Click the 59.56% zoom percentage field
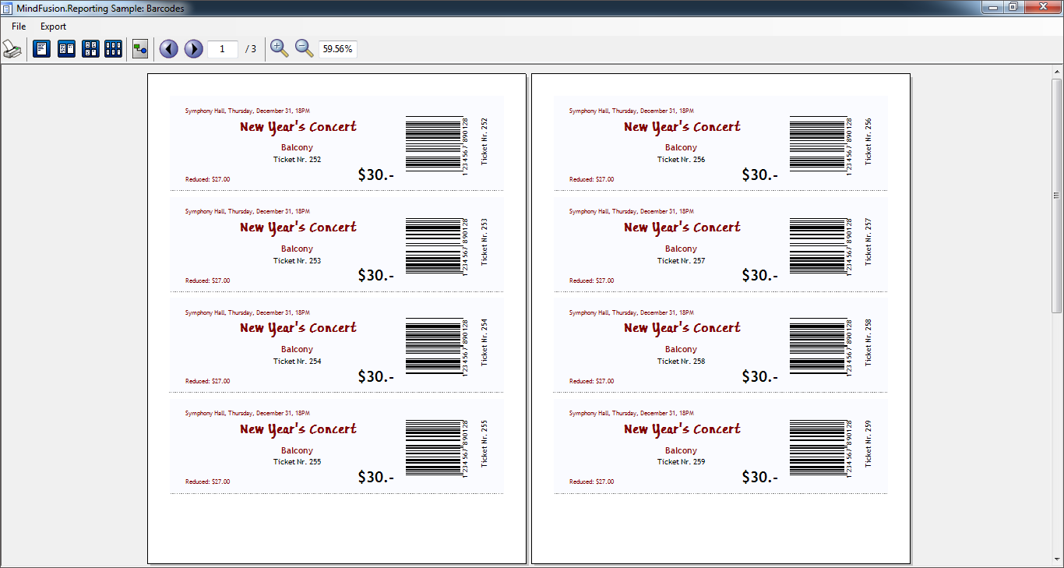Image resolution: width=1064 pixels, height=568 pixels. pyautogui.click(x=338, y=49)
